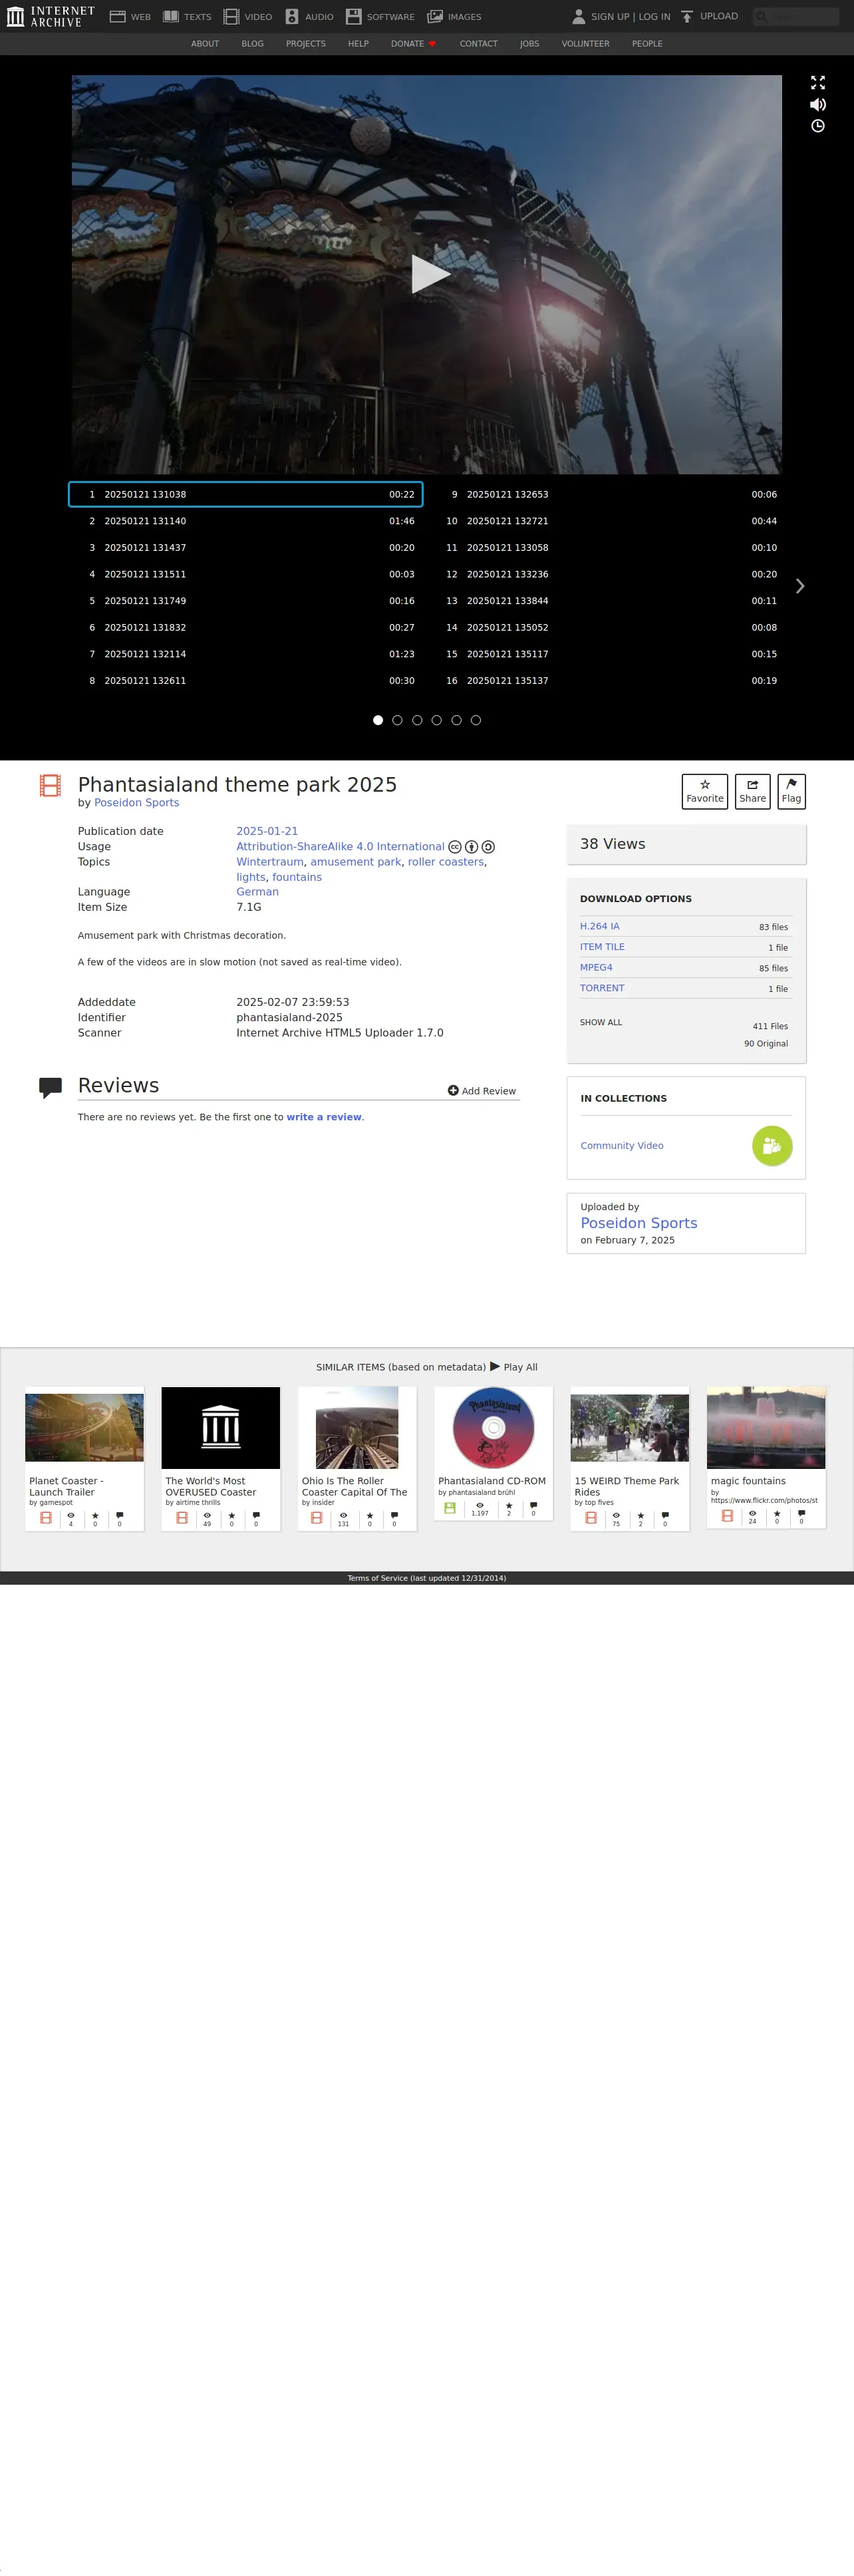Open the Attribution-ShareAlike 4.0 International license link

click(340, 846)
